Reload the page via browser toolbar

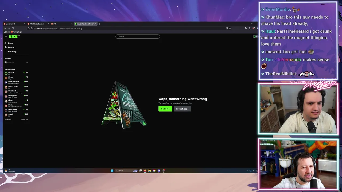pyautogui.click(x=13, y=28)
